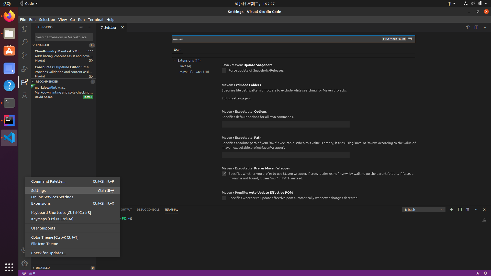Click Install button for markdownlint extension
The height and width of the screenshot is (276, 491).
point(88,97)
